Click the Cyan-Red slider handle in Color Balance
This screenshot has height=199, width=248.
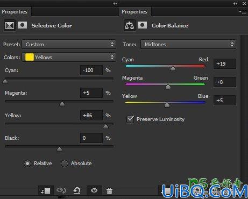point(173,68)
